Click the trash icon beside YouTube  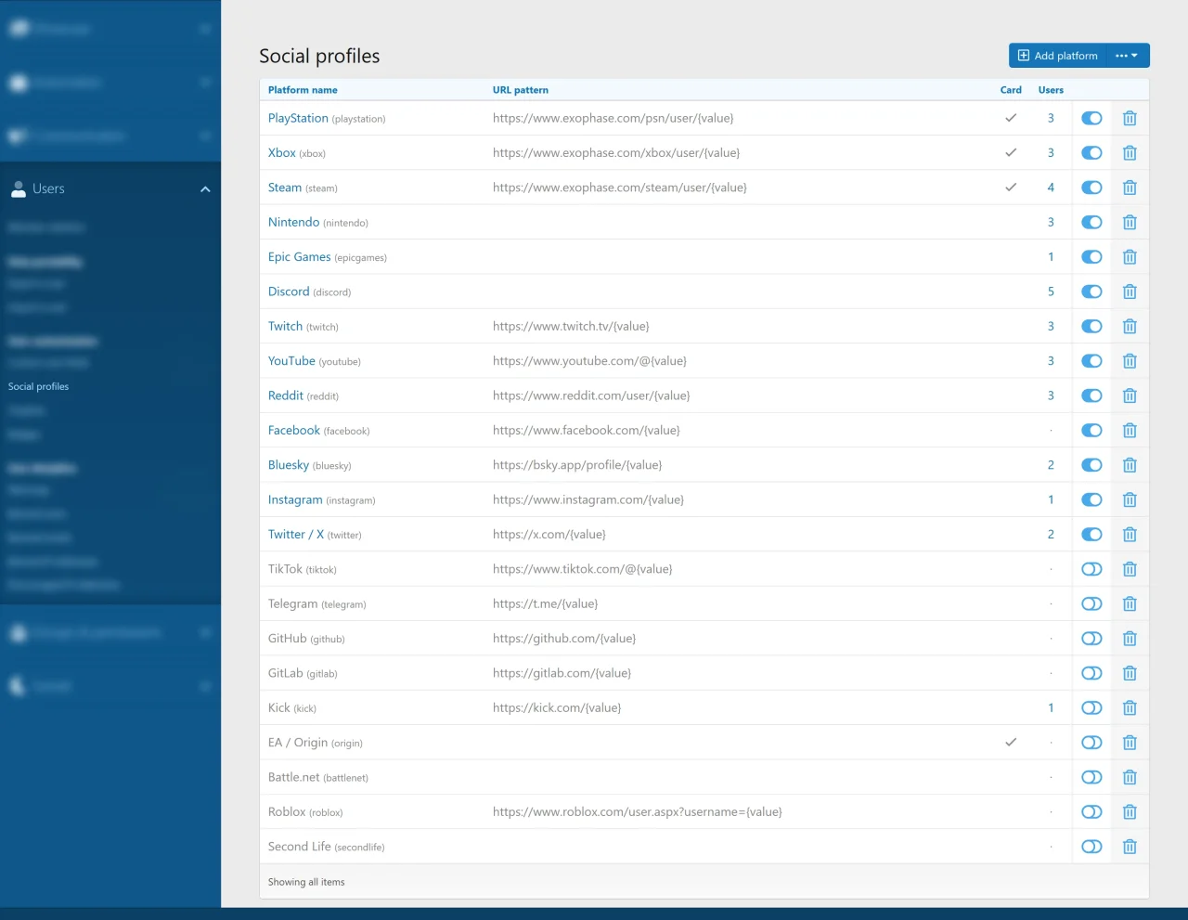click(1130, 361)
